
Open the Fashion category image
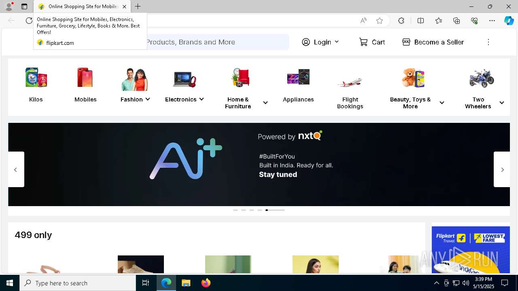[135, 79]
